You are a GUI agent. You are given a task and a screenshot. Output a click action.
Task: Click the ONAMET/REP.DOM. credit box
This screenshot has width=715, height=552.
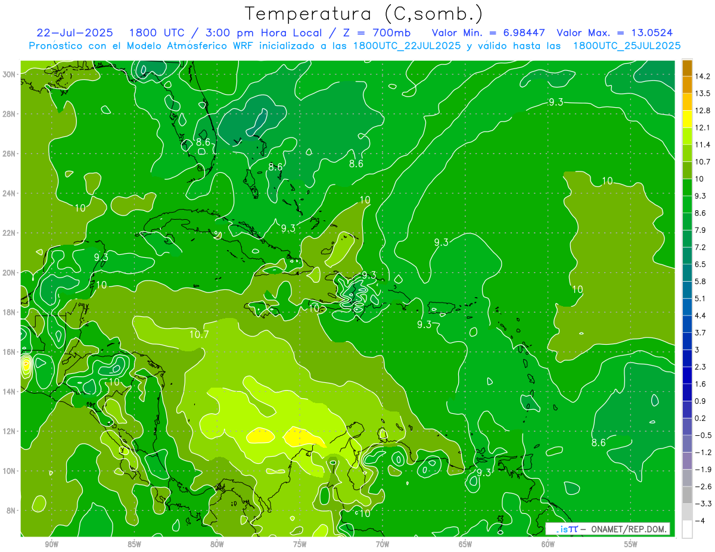(x=608, y=529)
